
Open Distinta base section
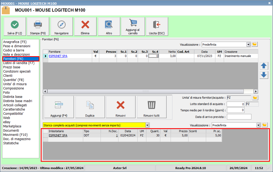pos(13,97)
